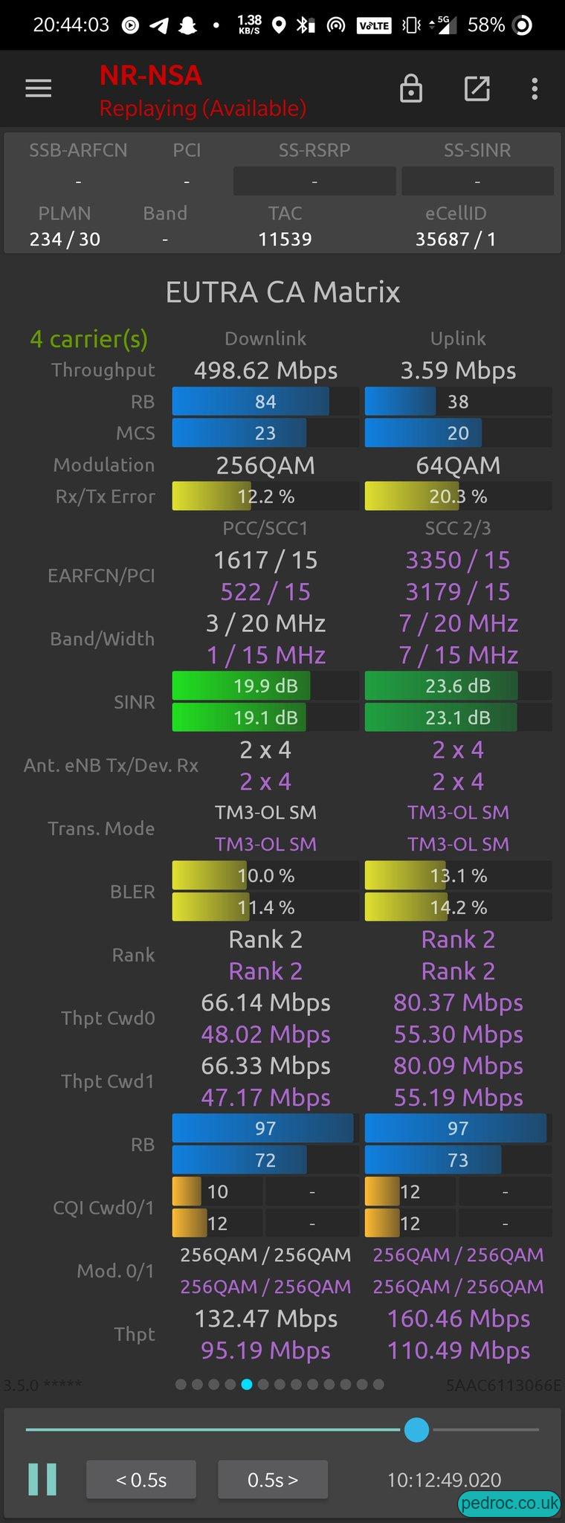Step back with the < 0.5s button
This screenshot has height=1523, width=565.
coord(141,1479)
